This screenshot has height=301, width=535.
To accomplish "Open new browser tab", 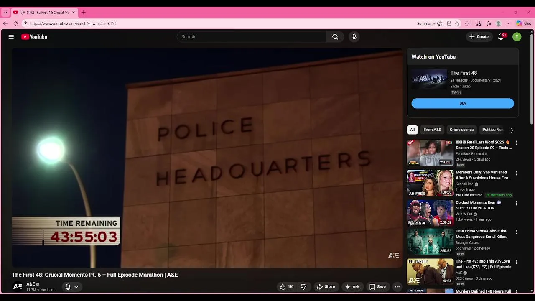I will (x=83, y=13).
